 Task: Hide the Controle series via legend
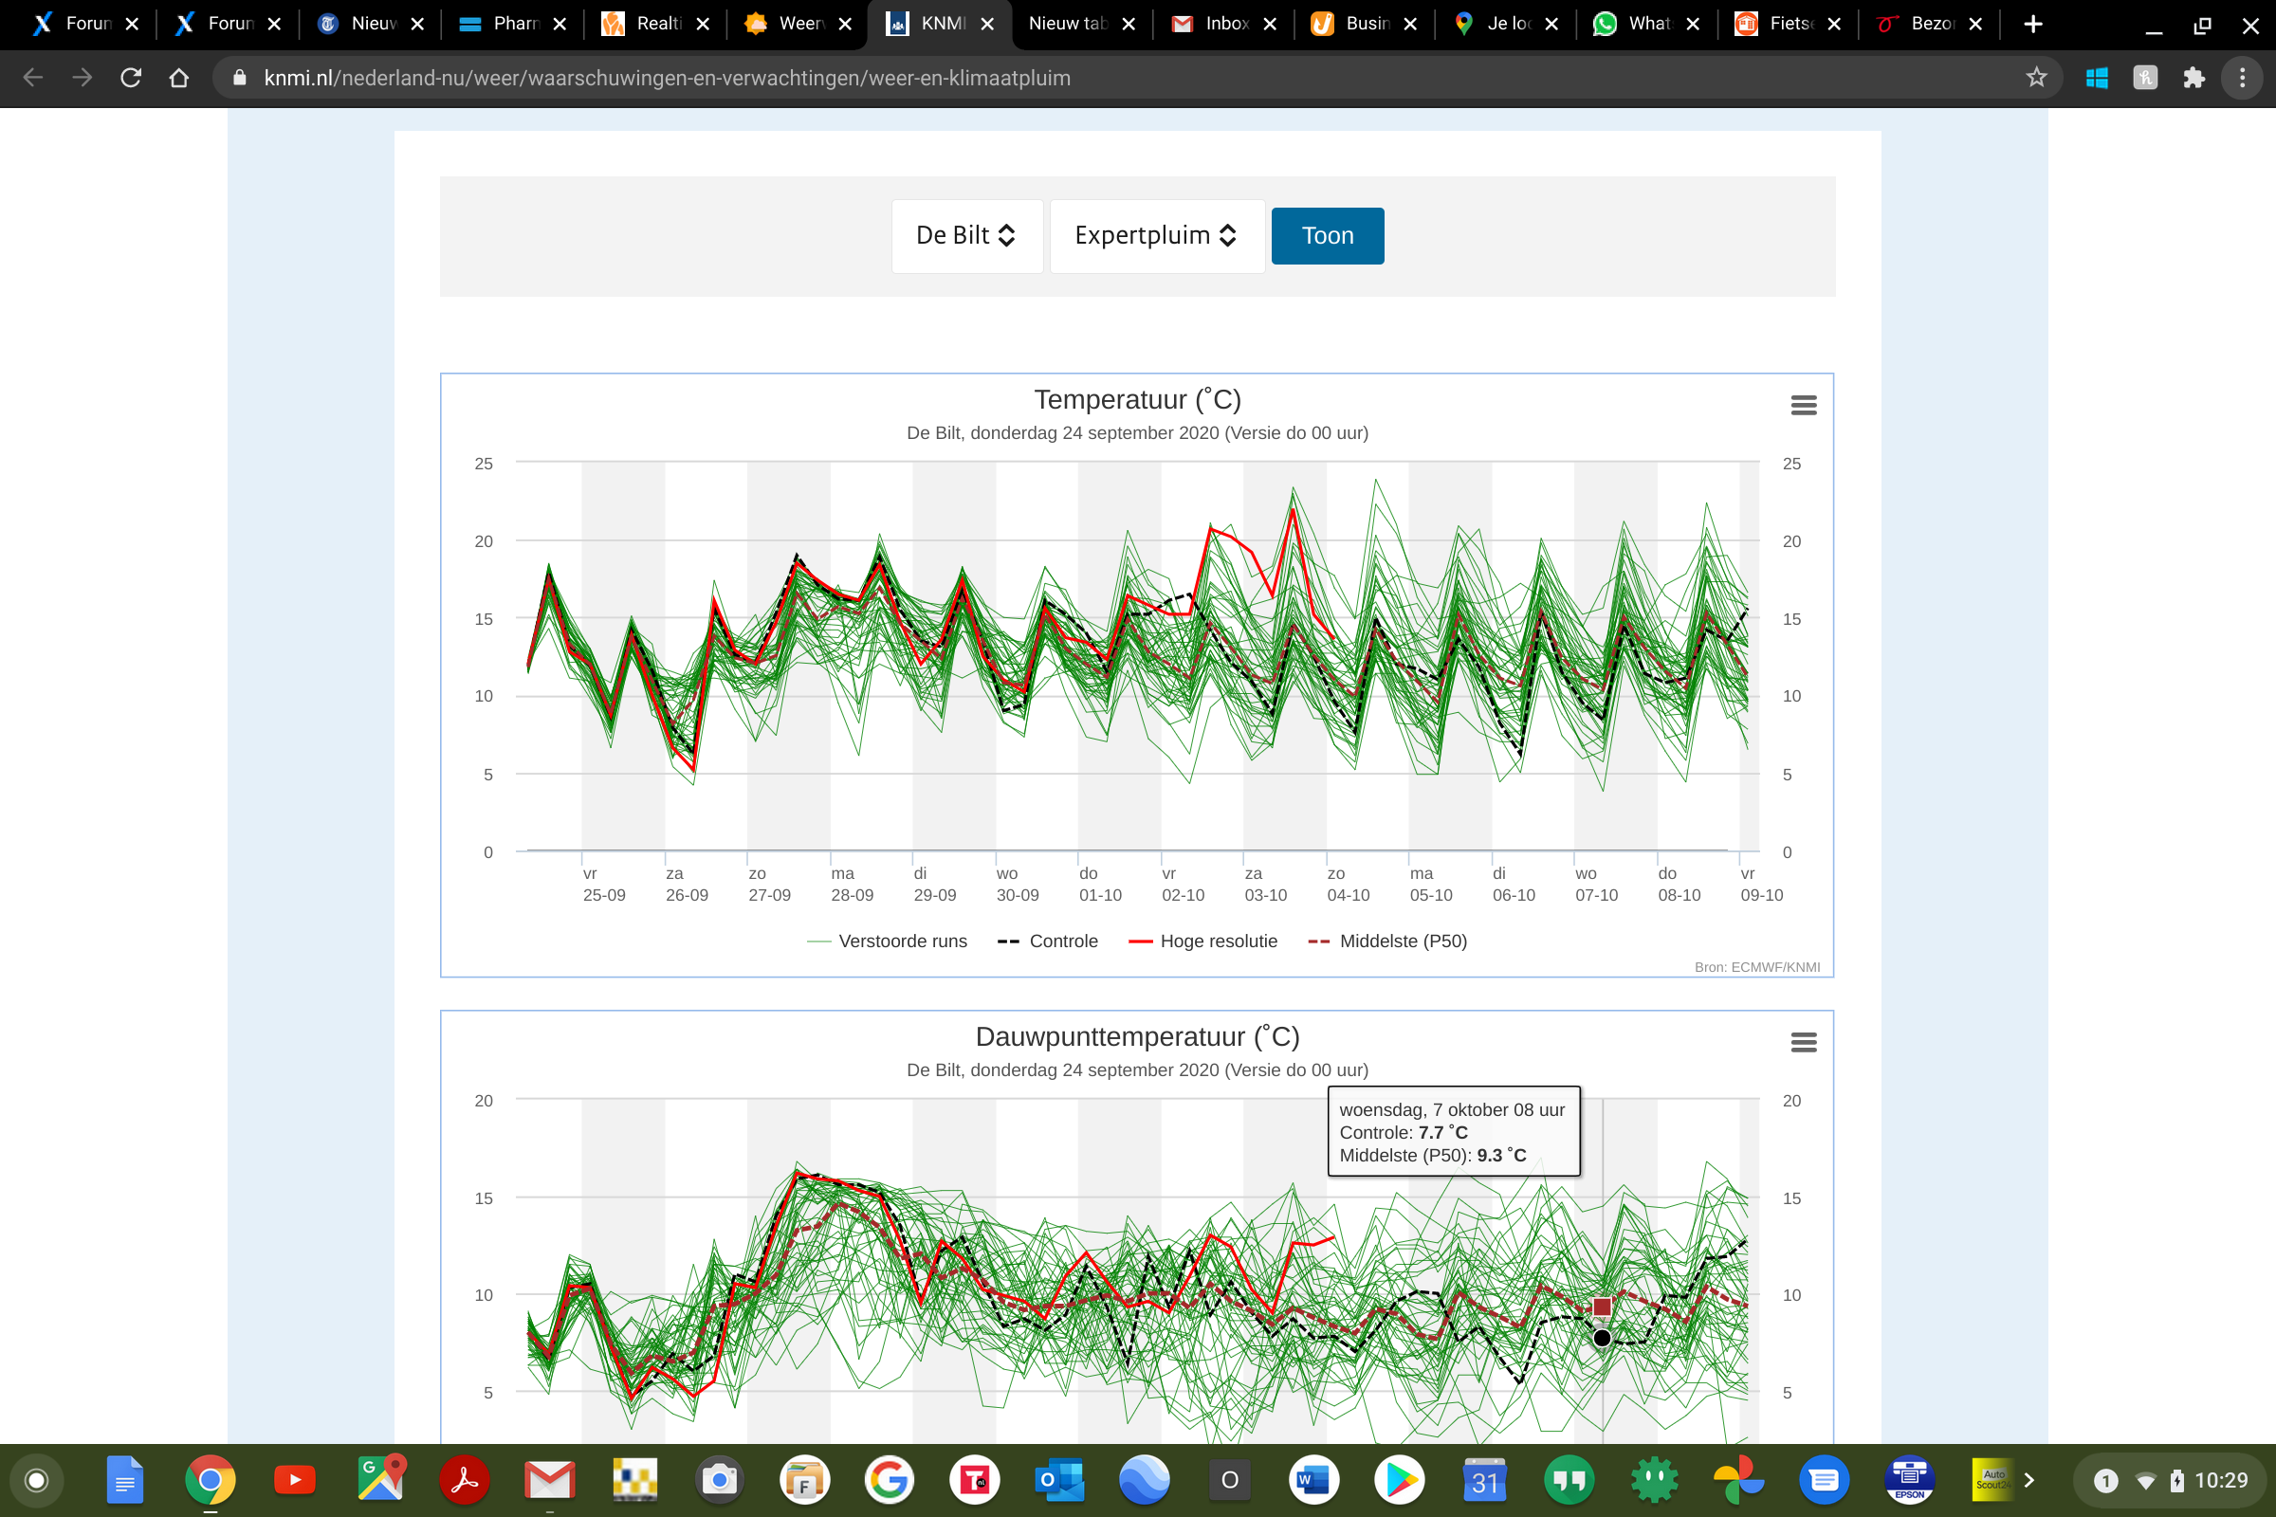[1048, 941]
